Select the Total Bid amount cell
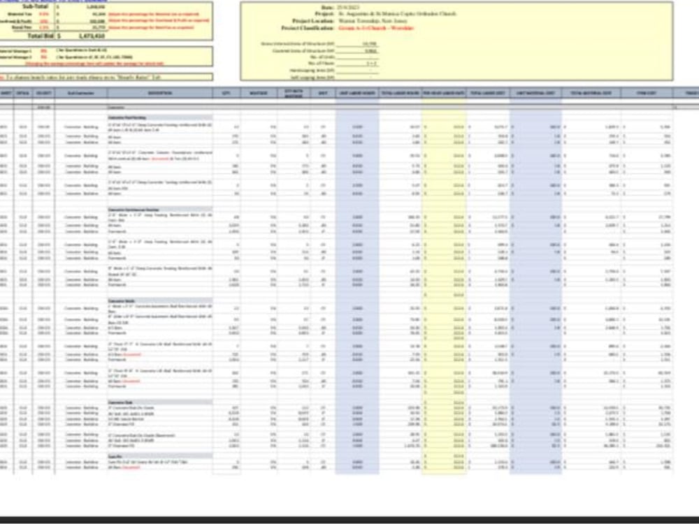Viewport: 699px width, 524px height. coord(94,34)
